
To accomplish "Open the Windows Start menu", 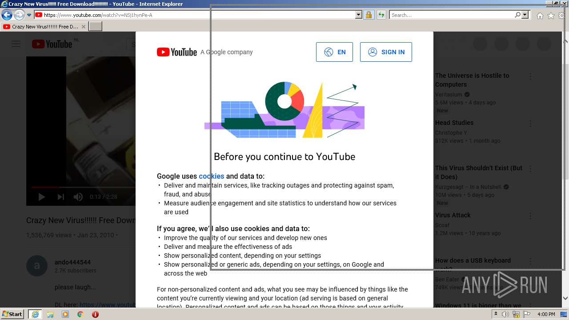I will coord(12,314).
